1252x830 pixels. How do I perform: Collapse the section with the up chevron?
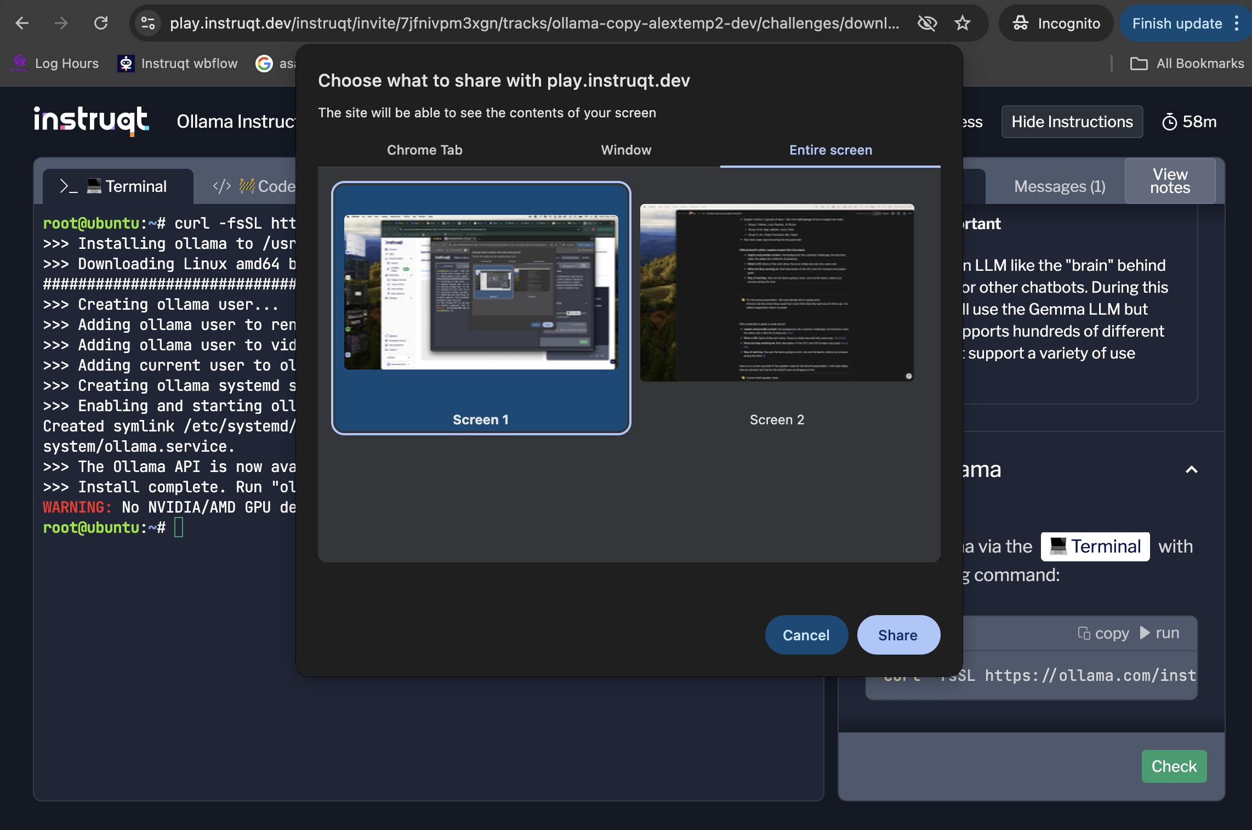pyautogui.click(x=1191, y=470)
